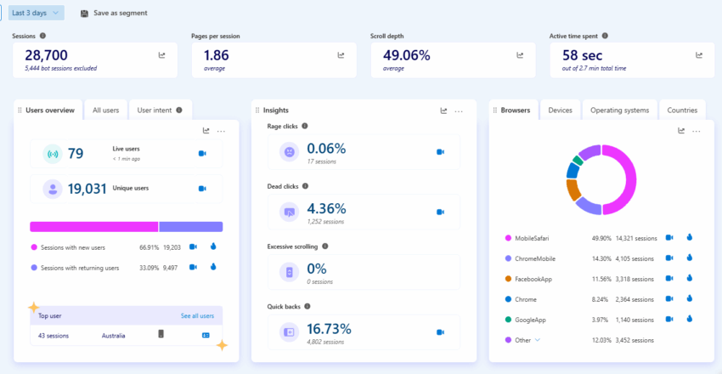This screenshot has height=374, width=722.
Task: Click the info icon next to Dead clicks
Action: 304,185
